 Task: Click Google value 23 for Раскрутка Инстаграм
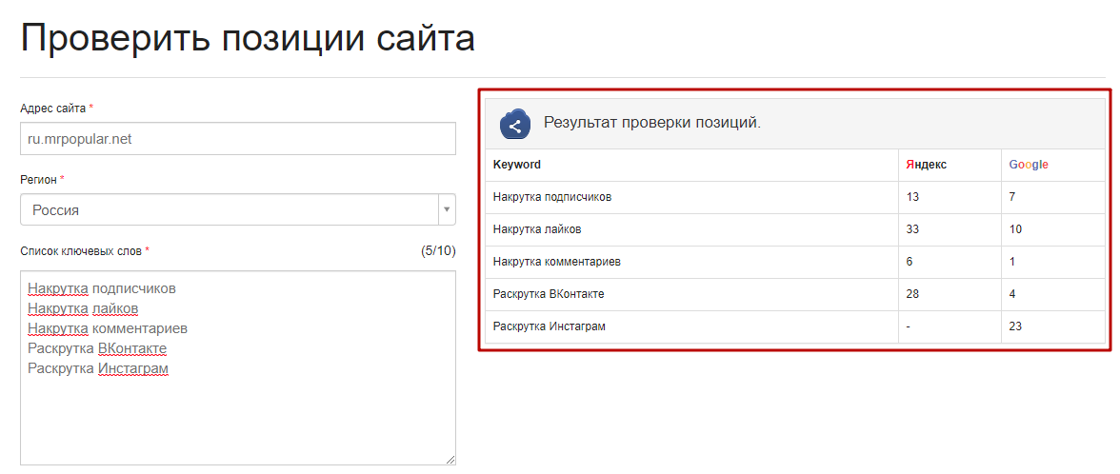[1015, 326]
